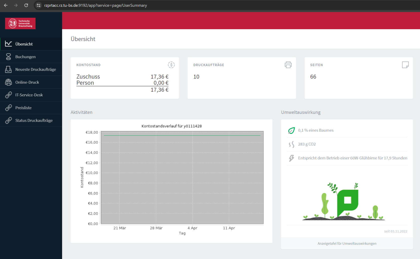Screen dimensions: 420x259
Task: Click the Druckaufträge count 10
Action: point(196,77)
